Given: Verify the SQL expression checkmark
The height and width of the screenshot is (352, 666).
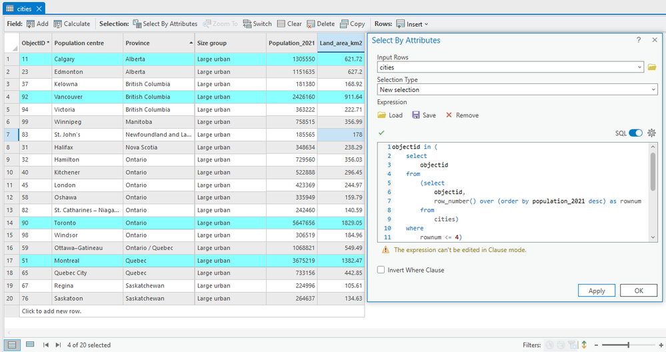Looking at the screenshot, I should pos(381,133).
